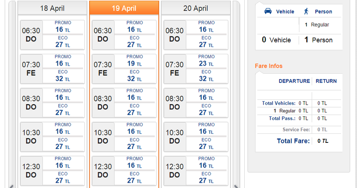
Task: Select the 27 TL ECO fare, 08:30 on 19 April
Action: tap(134, 113)
